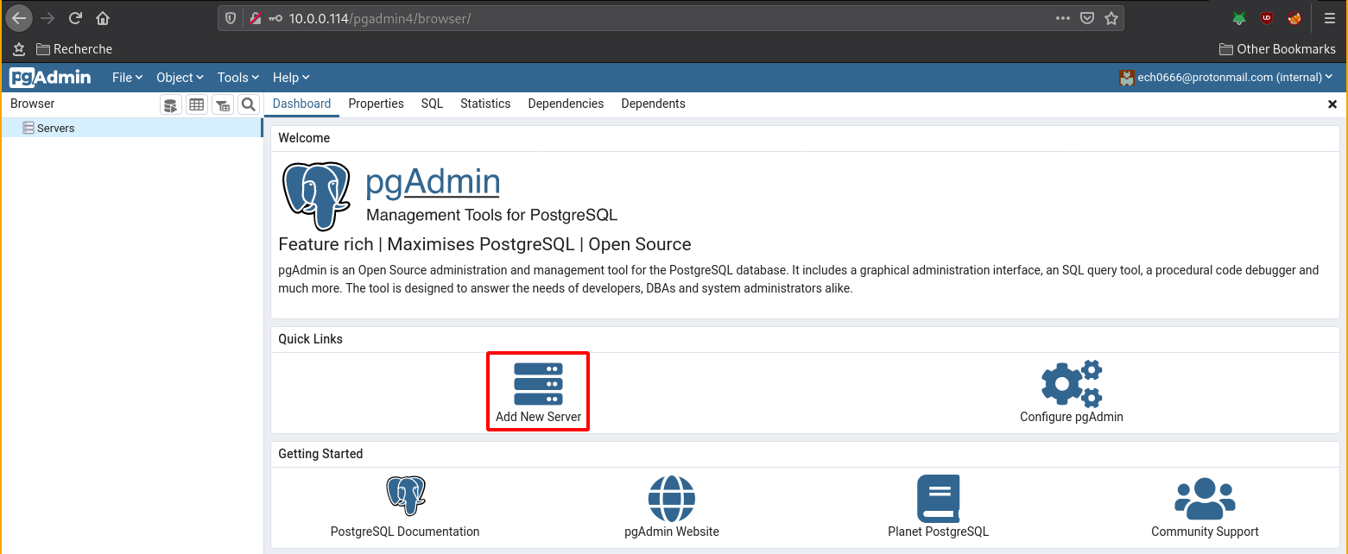Image resolution: width=1348 pixels, height=554 pixels.
Task: Switch to the Dashboard tab
Action: (301, 104)
